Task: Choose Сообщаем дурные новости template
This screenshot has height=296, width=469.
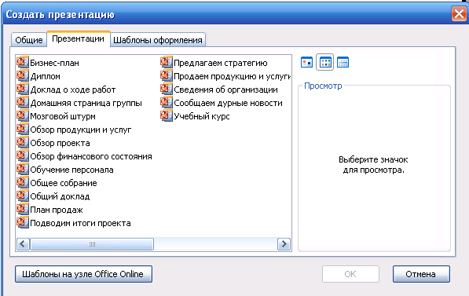Action: pos(228,103)
